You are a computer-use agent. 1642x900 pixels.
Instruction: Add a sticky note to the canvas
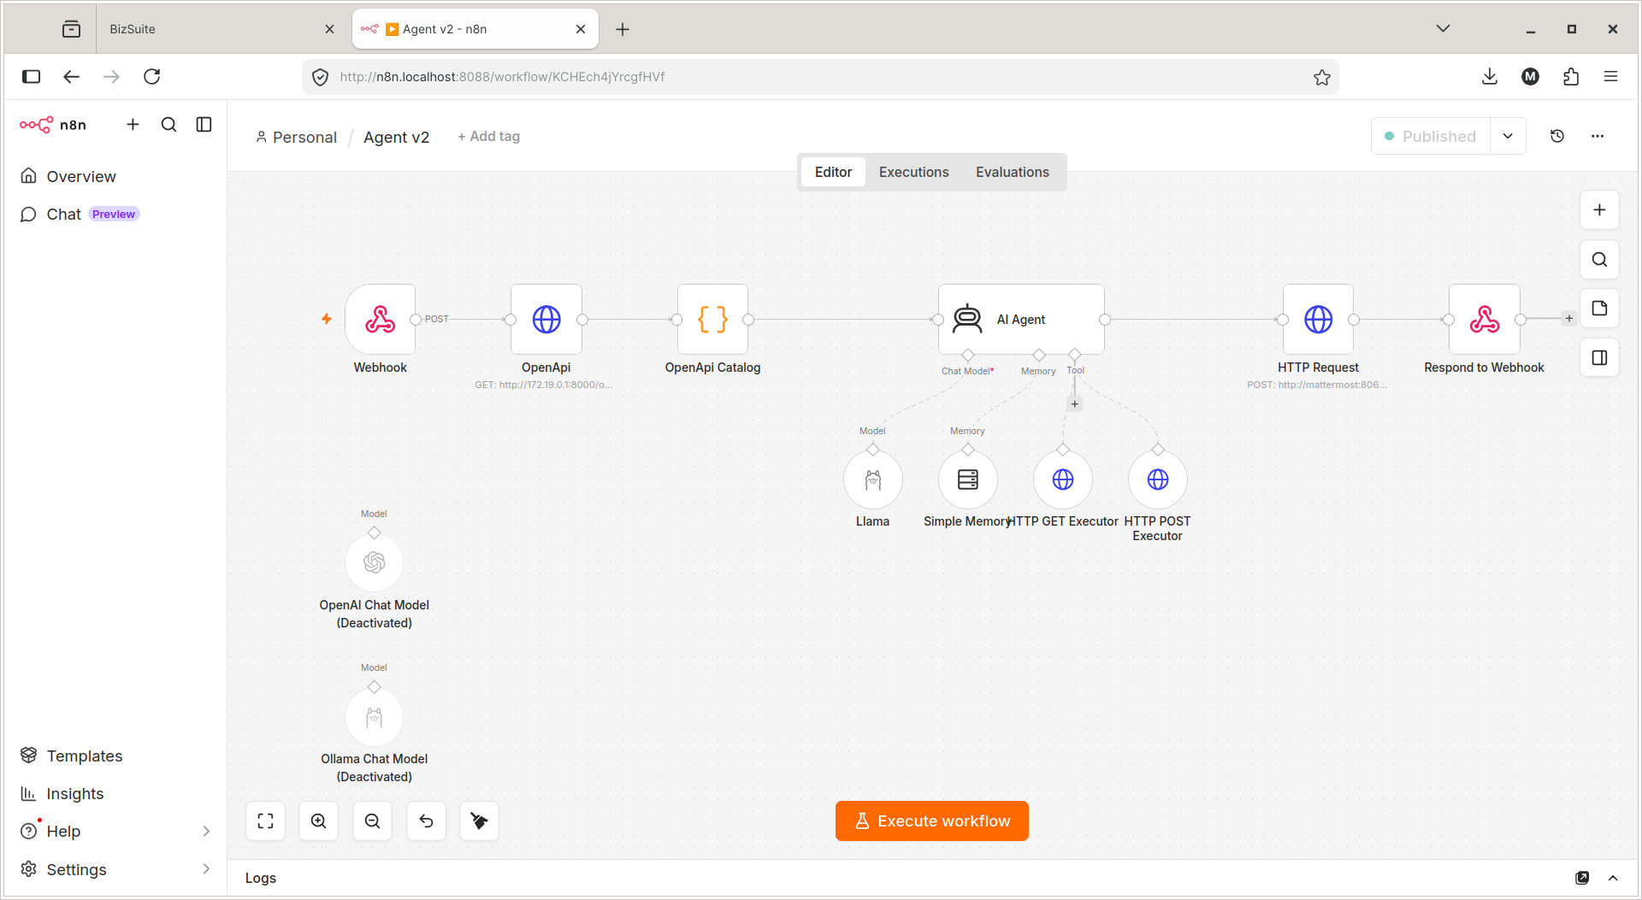coord(1599,309)
